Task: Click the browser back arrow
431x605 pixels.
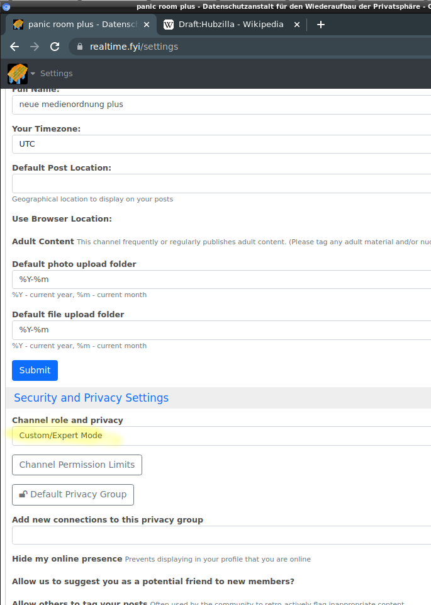Action: [x=14, y=47]
